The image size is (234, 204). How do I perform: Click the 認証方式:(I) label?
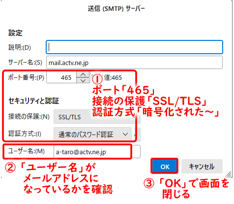point(25,134)
